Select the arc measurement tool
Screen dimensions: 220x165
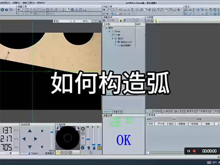[x=30, y=10]
